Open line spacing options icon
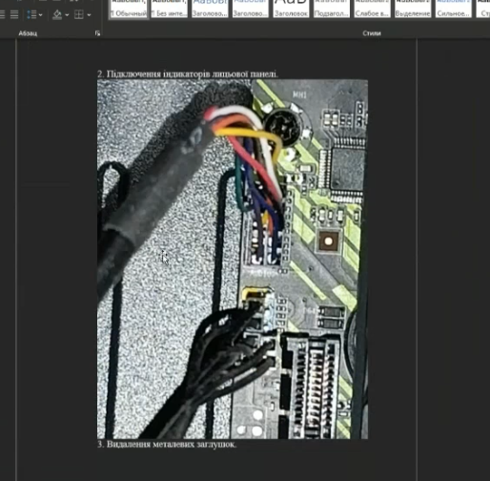 (x=31, y=14)
